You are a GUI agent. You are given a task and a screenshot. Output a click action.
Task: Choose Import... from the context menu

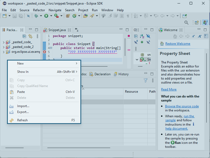point(23,106)
